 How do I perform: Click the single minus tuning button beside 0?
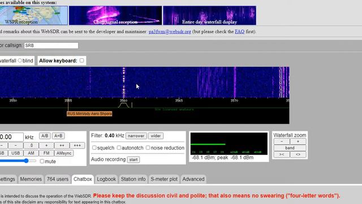pyautogui.click(x=15, y=146)
